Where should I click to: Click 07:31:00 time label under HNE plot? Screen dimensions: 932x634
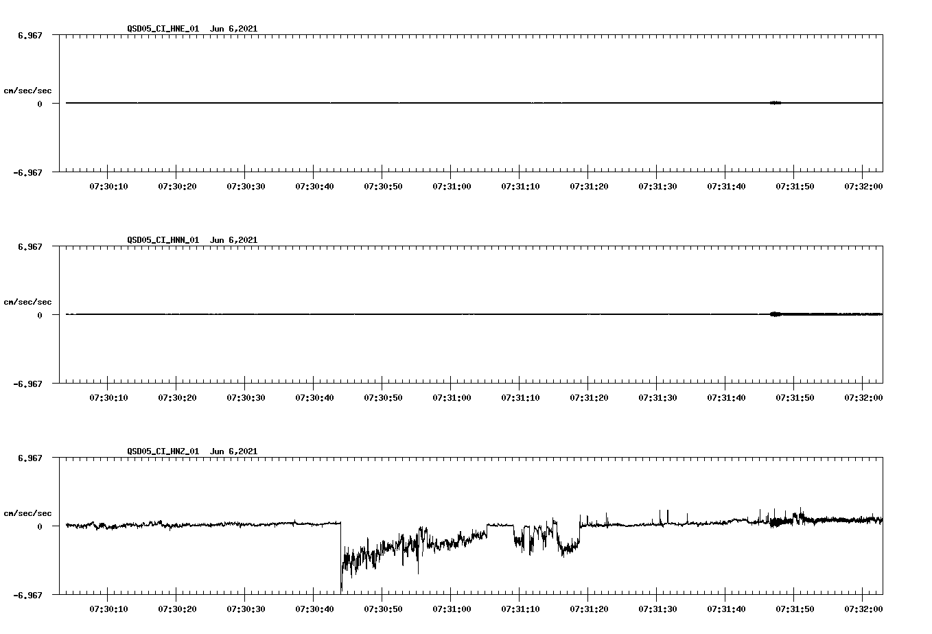click(x=452, y=186)
